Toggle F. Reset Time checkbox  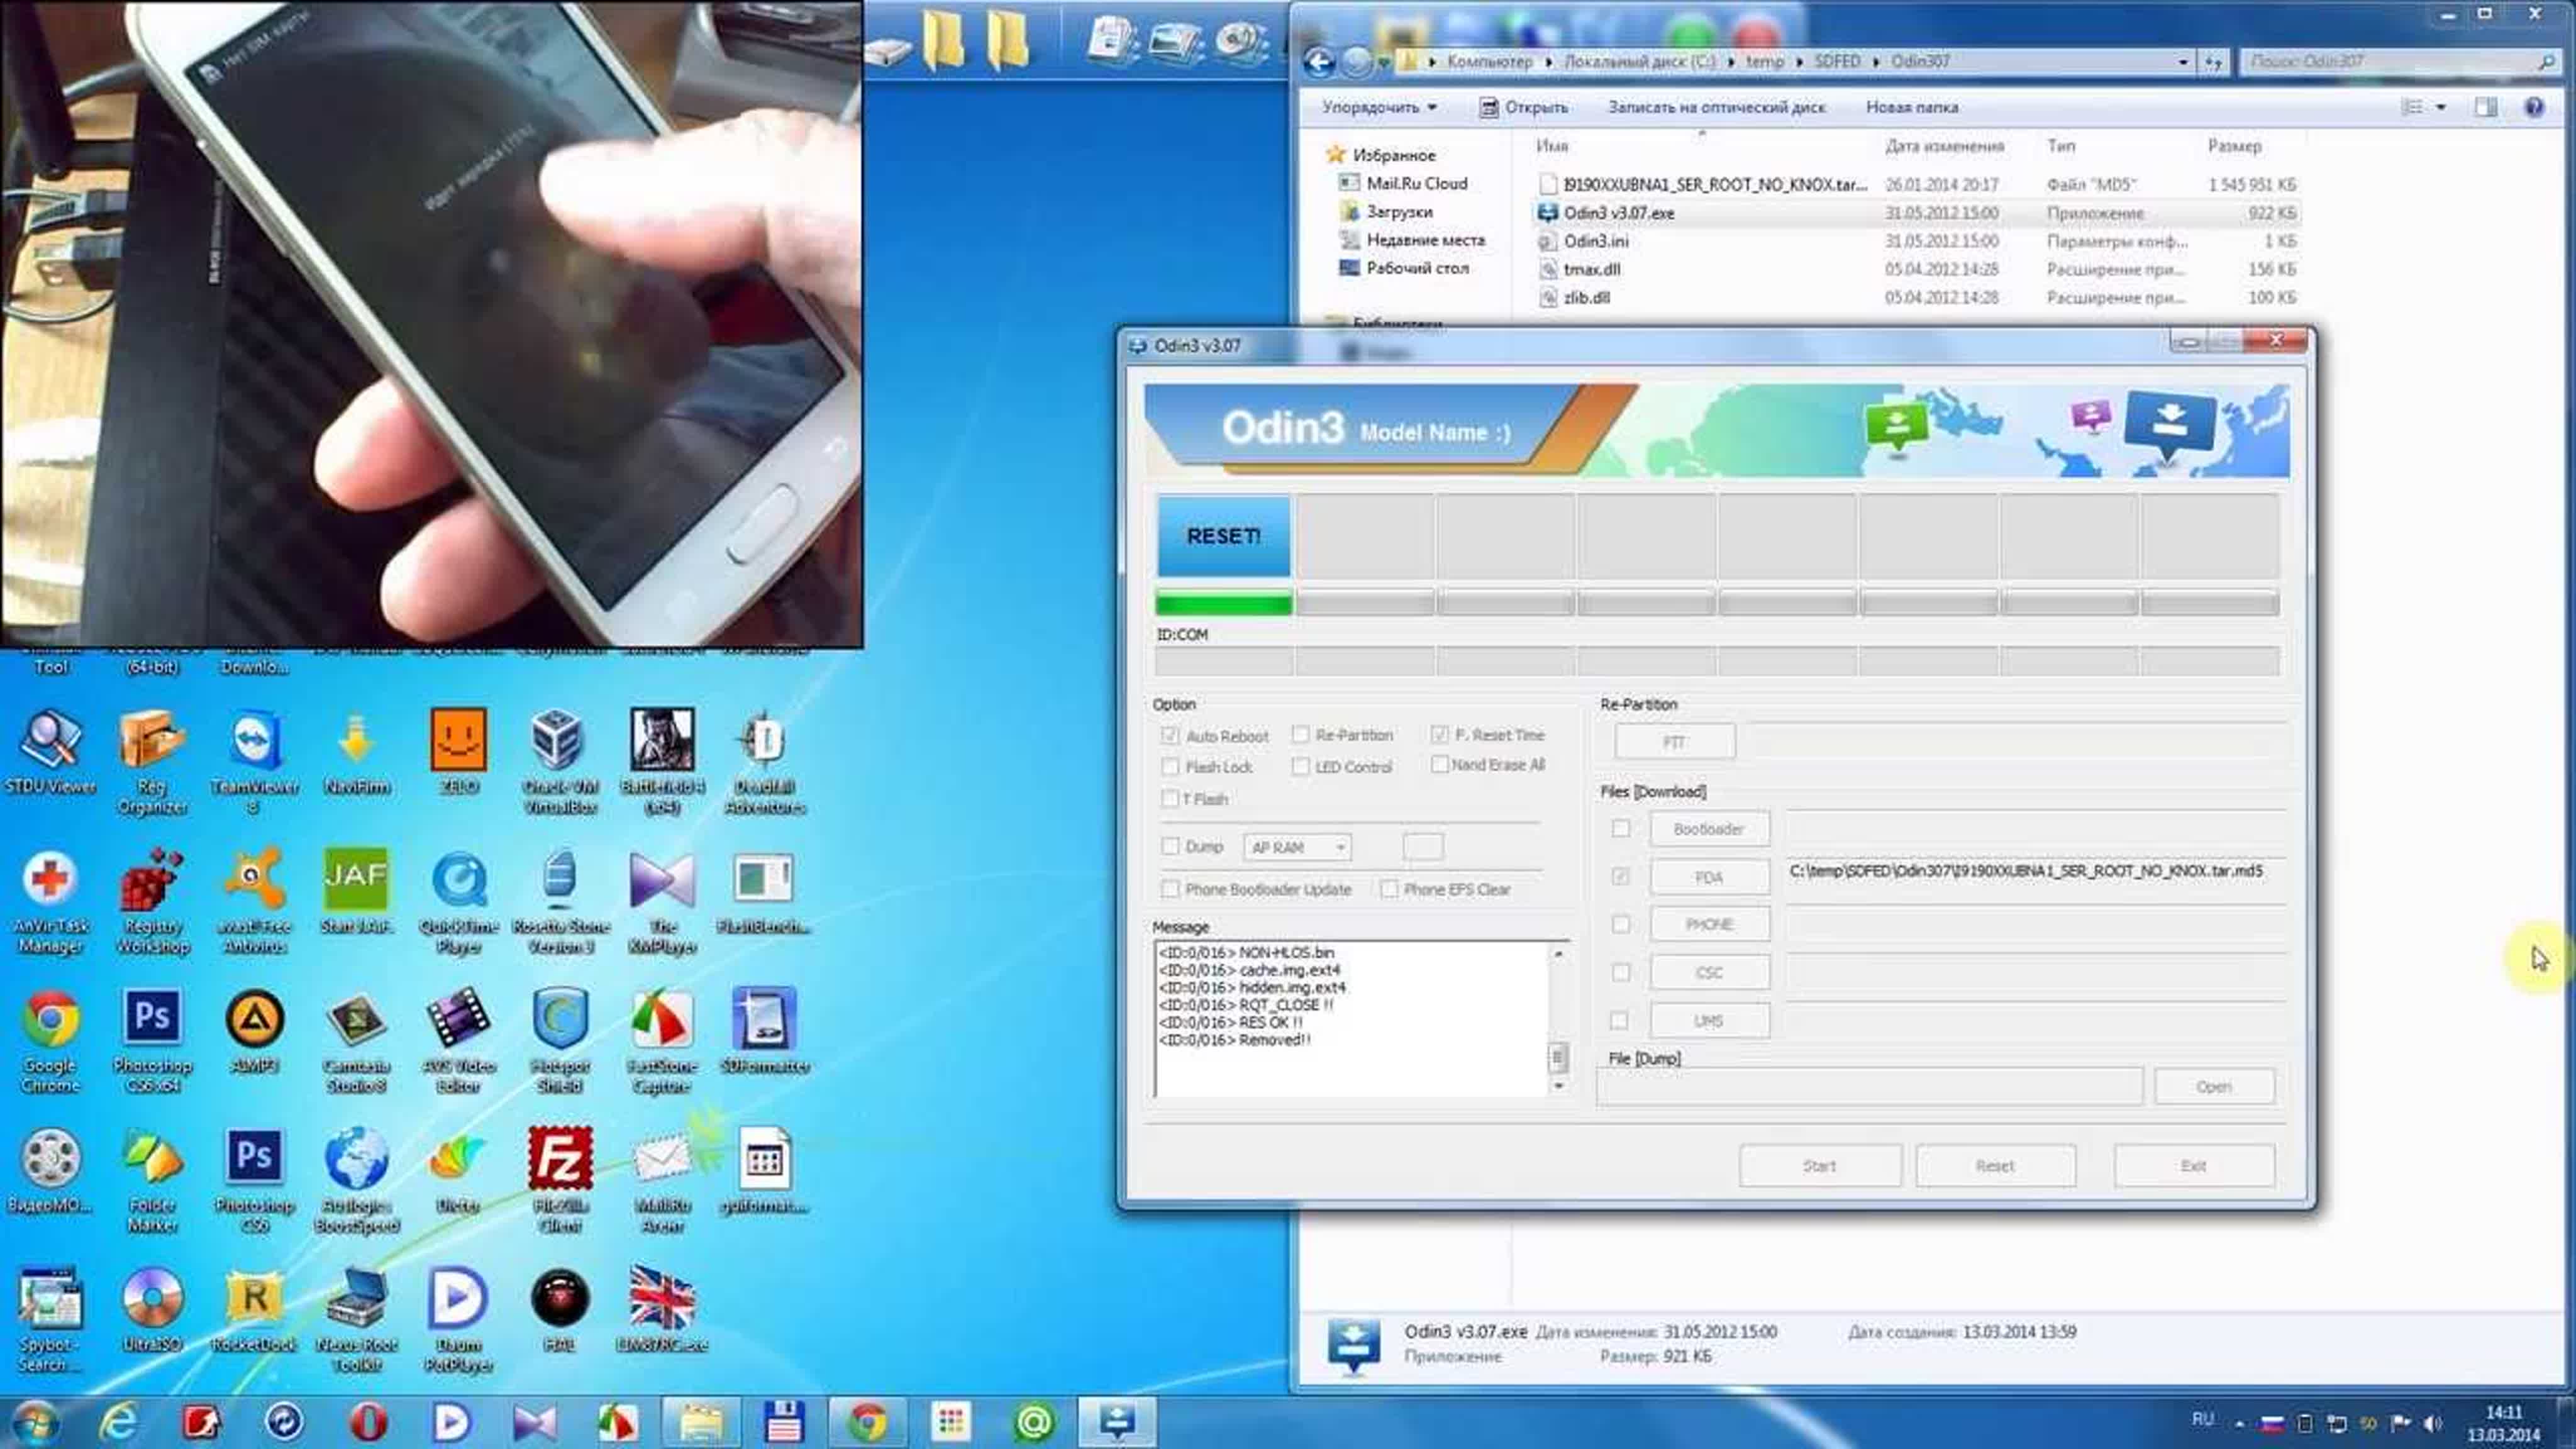[1440, 735]
